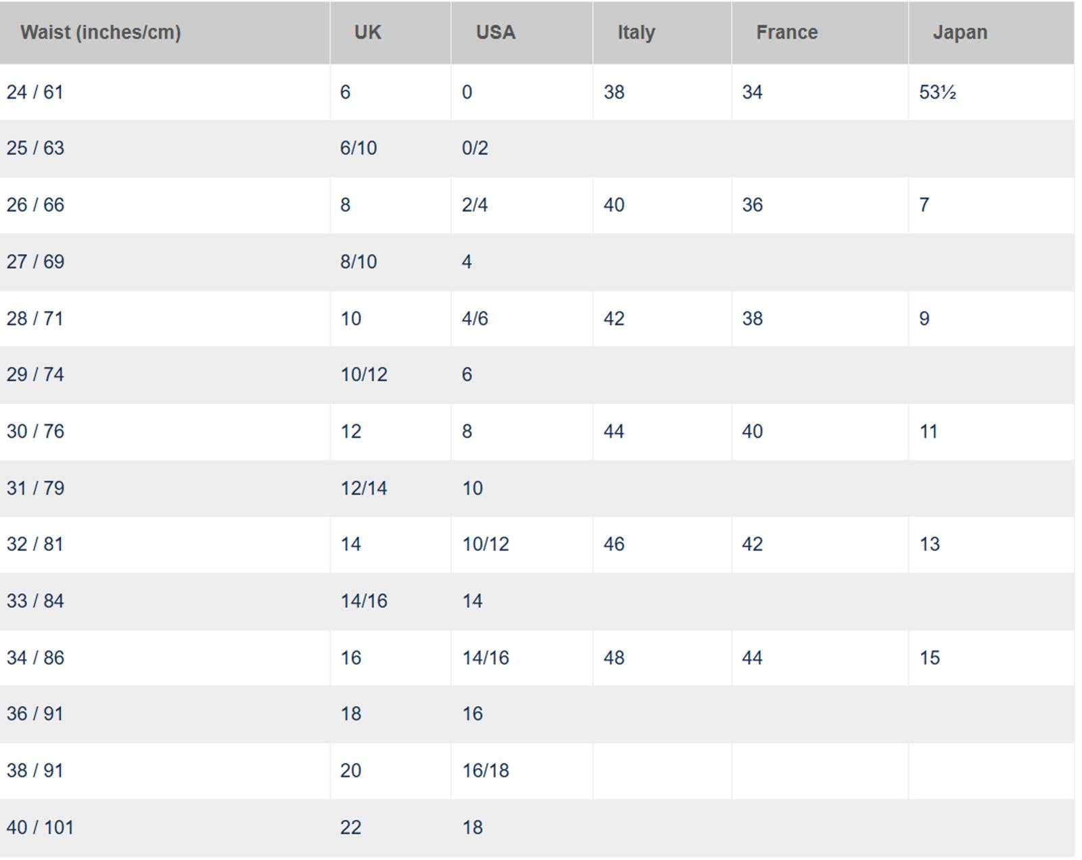Click the UK 10/12 size cell
The width and height of the screenshot is (1082, 860).
tap(364, 374)
